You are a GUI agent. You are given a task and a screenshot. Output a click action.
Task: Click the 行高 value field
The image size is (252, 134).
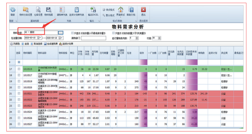[x=155, y=38]
